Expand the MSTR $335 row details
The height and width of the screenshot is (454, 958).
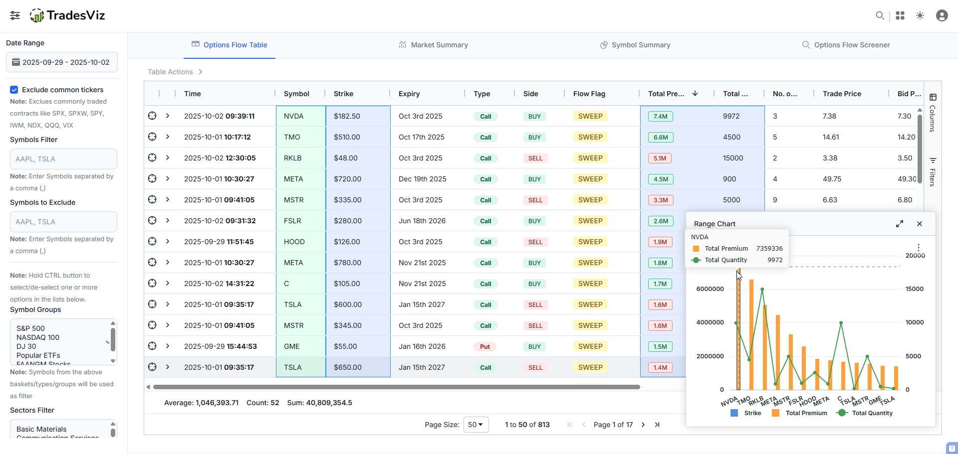[x=168, y=199]
